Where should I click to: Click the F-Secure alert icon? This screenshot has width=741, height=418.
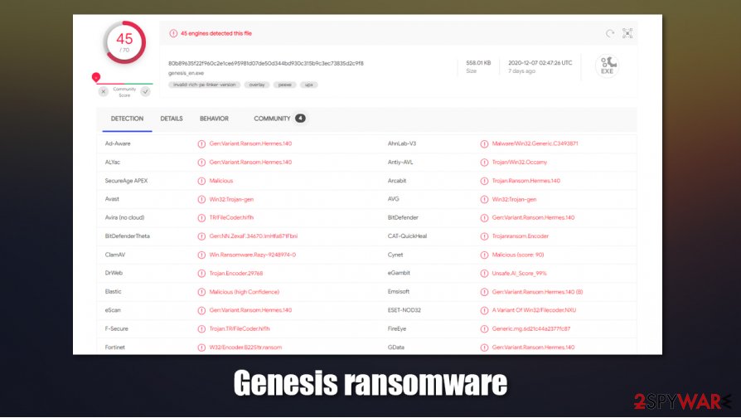201,329
